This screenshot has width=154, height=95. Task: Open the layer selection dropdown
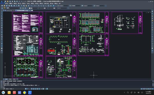[11, 8]
